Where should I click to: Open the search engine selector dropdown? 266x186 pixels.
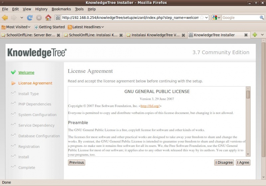(x=216, y=18)
